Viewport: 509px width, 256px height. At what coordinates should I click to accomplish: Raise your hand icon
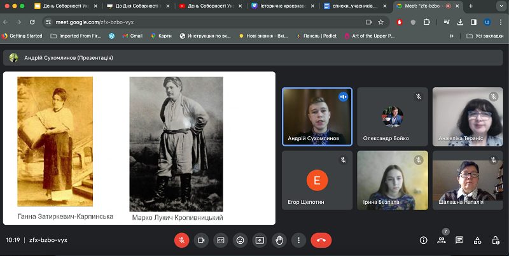tap(279, 241)
